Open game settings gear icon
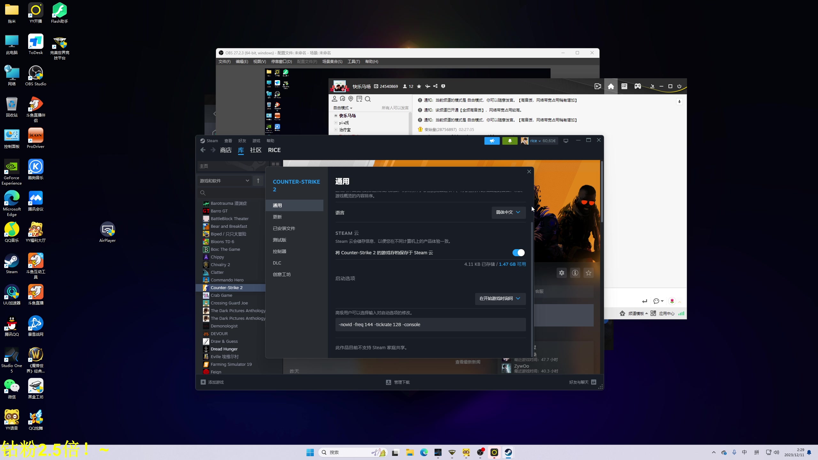Viewport: 818px width, 460px height. coord(561,273)
